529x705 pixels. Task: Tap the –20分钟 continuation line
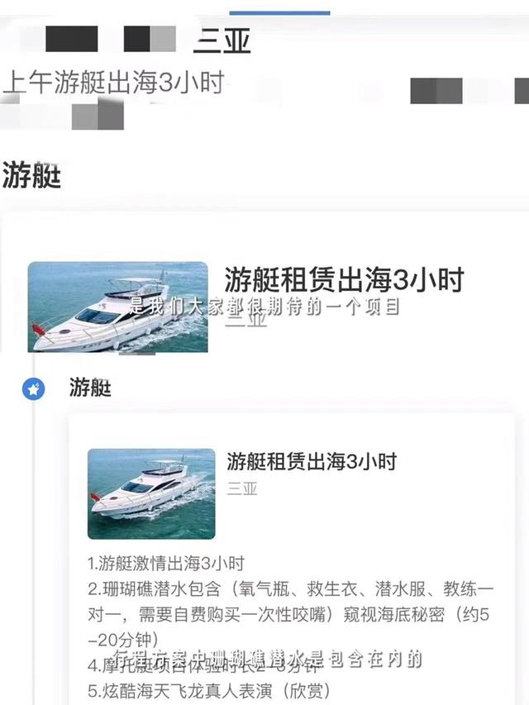(123, 639)
